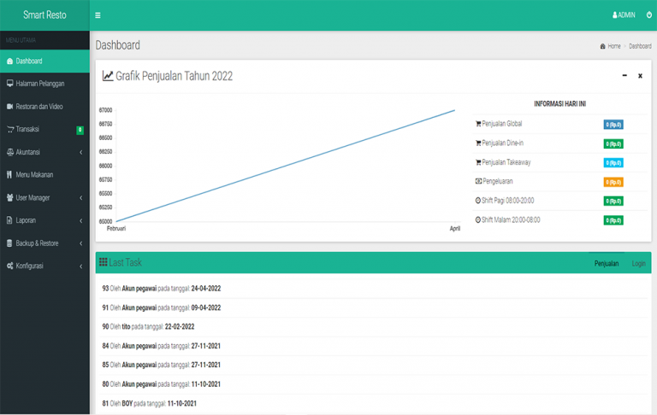
Task: Open Menu Makanan sidebar item
Action: (x=44, y=175)
